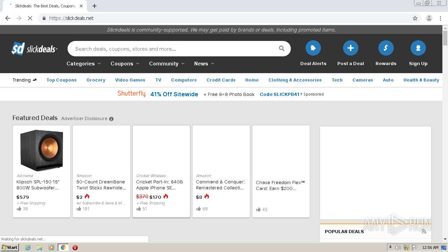448x252 pixels.
Task: Open 50-Count DreamBone Twist Sticks deal
Action: 101,185
